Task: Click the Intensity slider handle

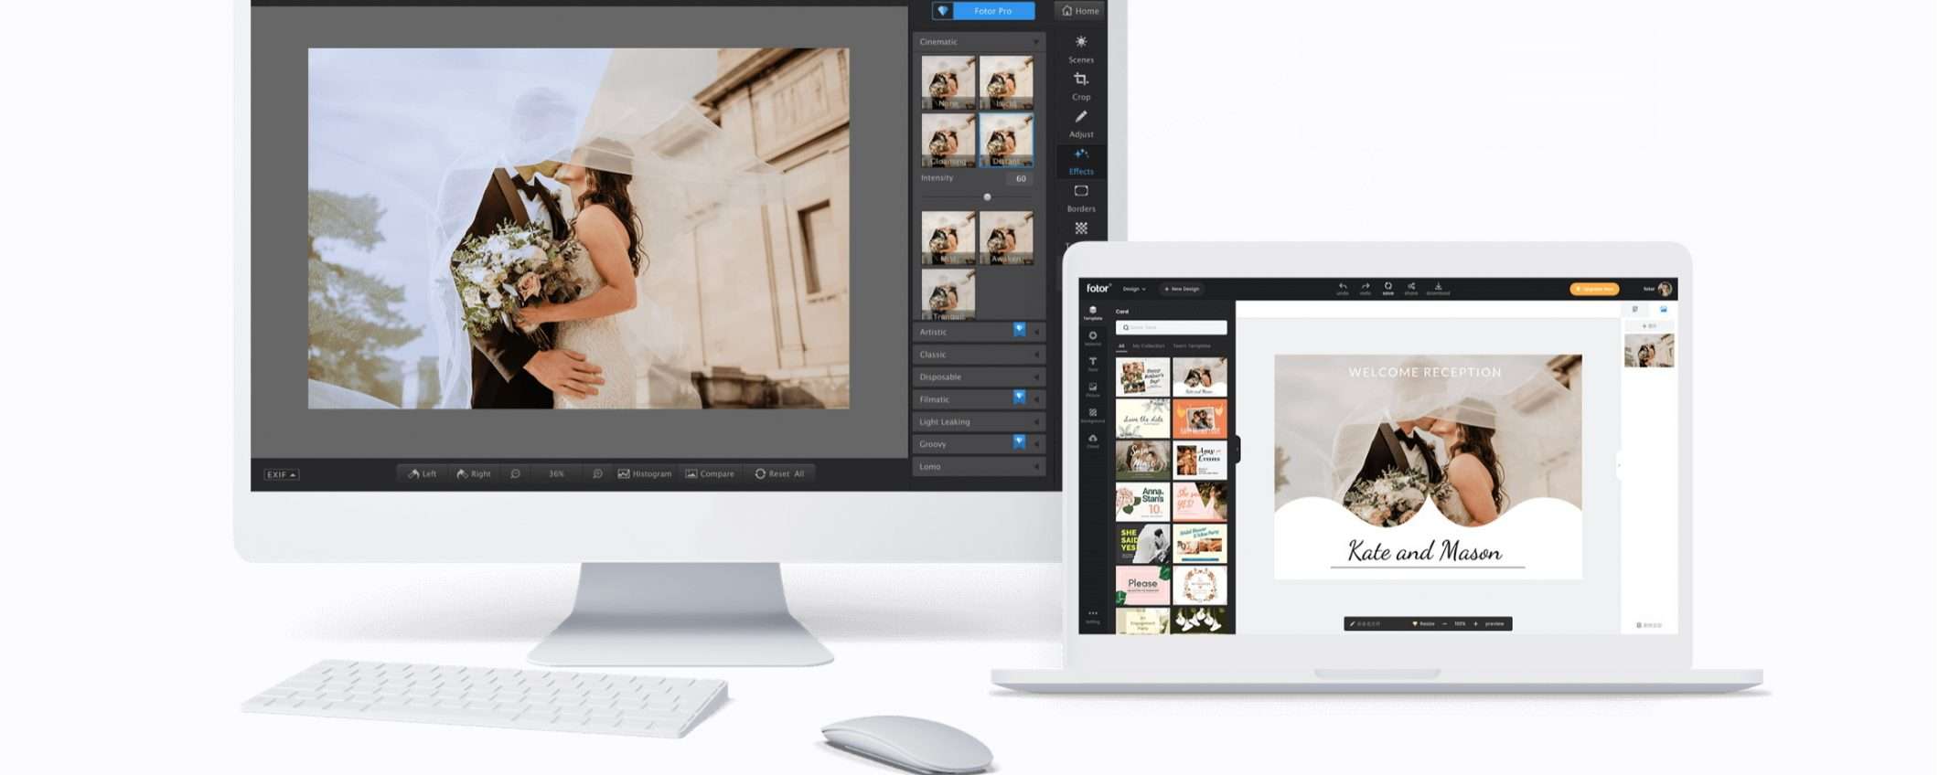Action: point(987,196)
